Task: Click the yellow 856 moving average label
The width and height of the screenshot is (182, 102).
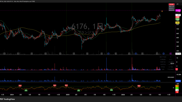Action: (177, 23)
